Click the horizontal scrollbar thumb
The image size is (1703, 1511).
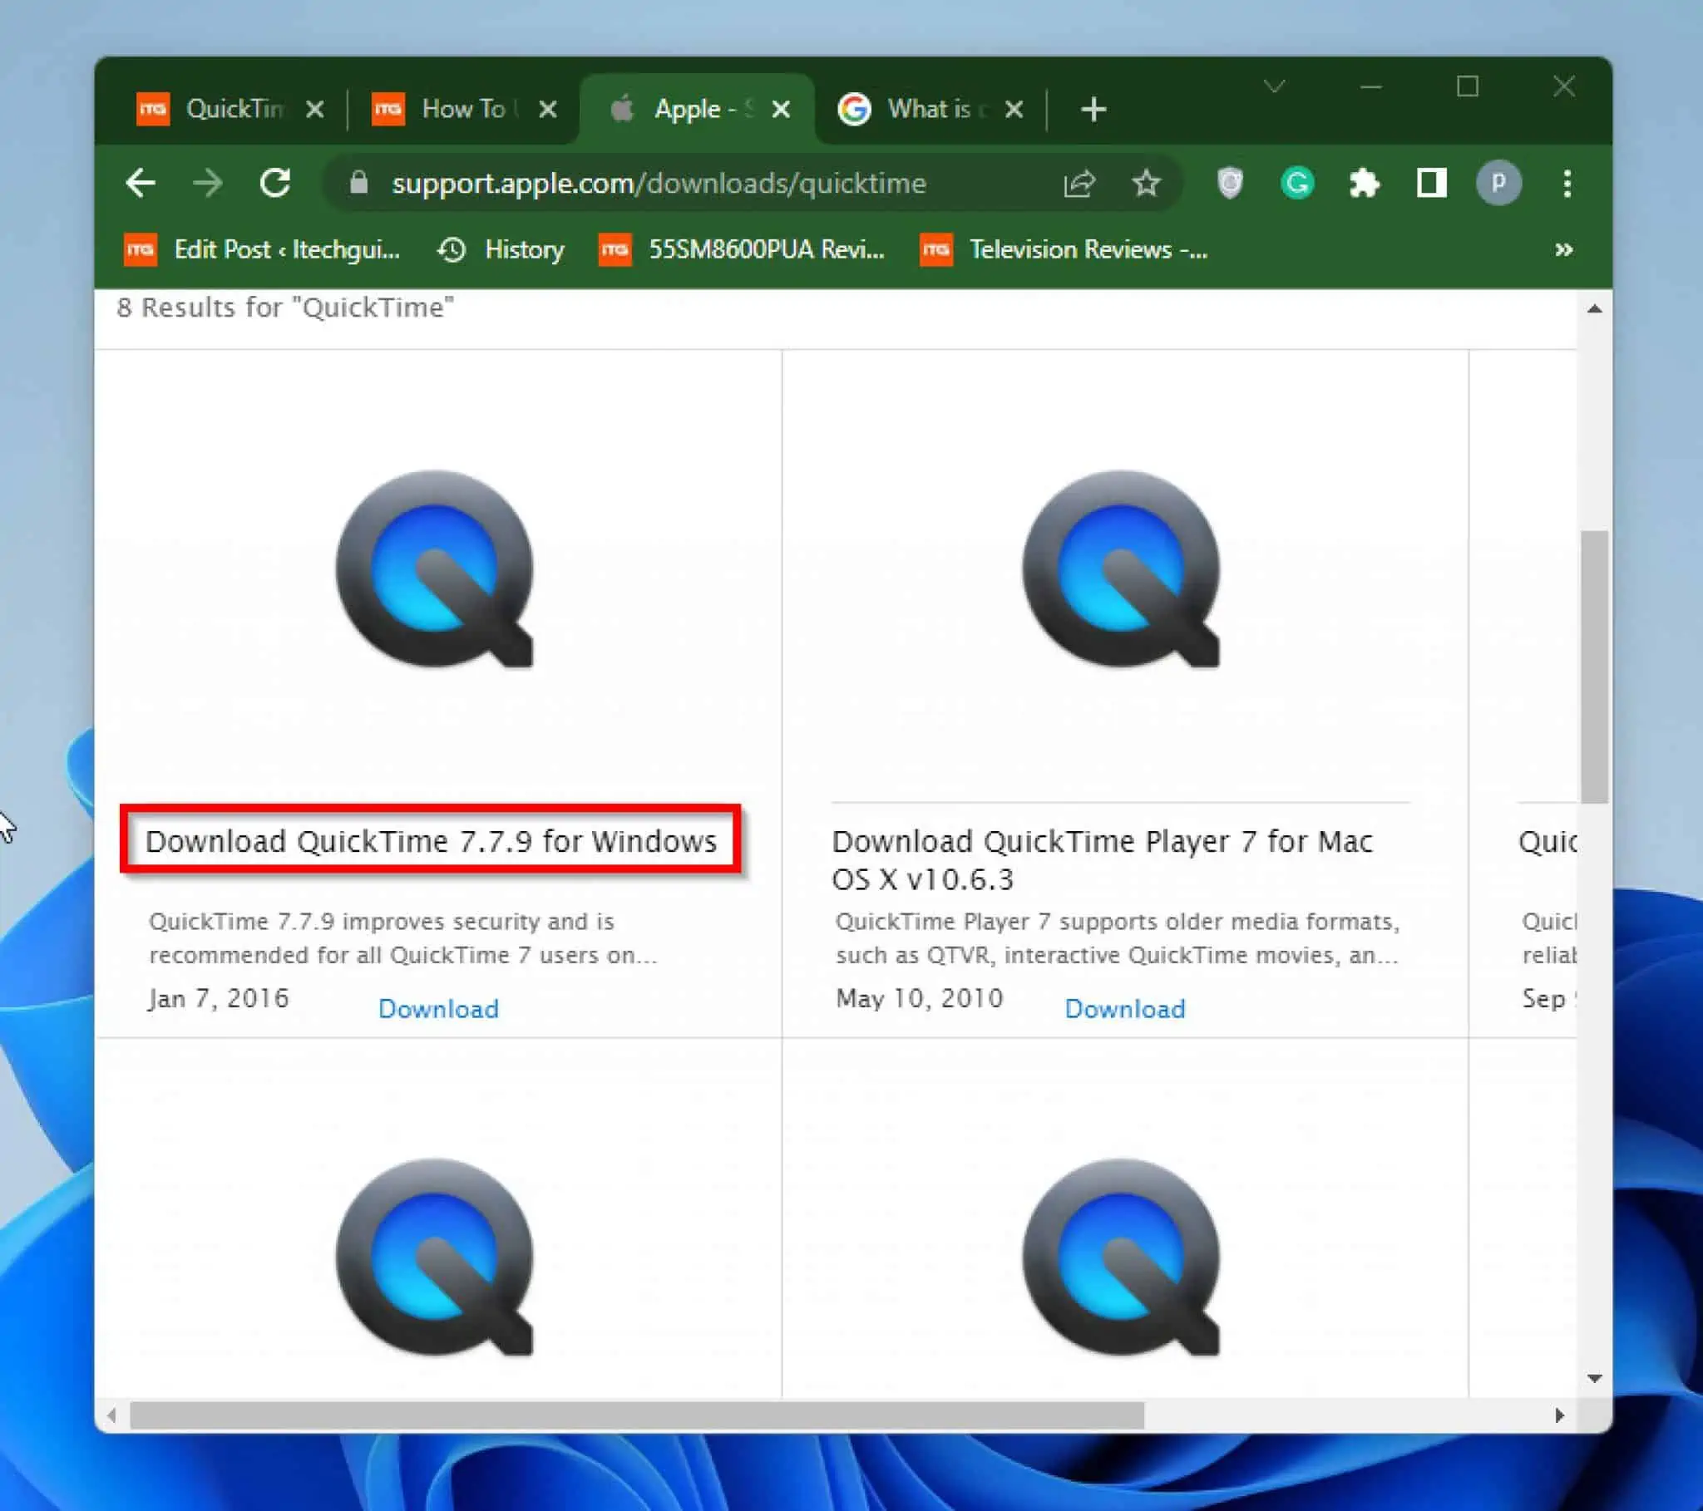(x=636, y=1415)
